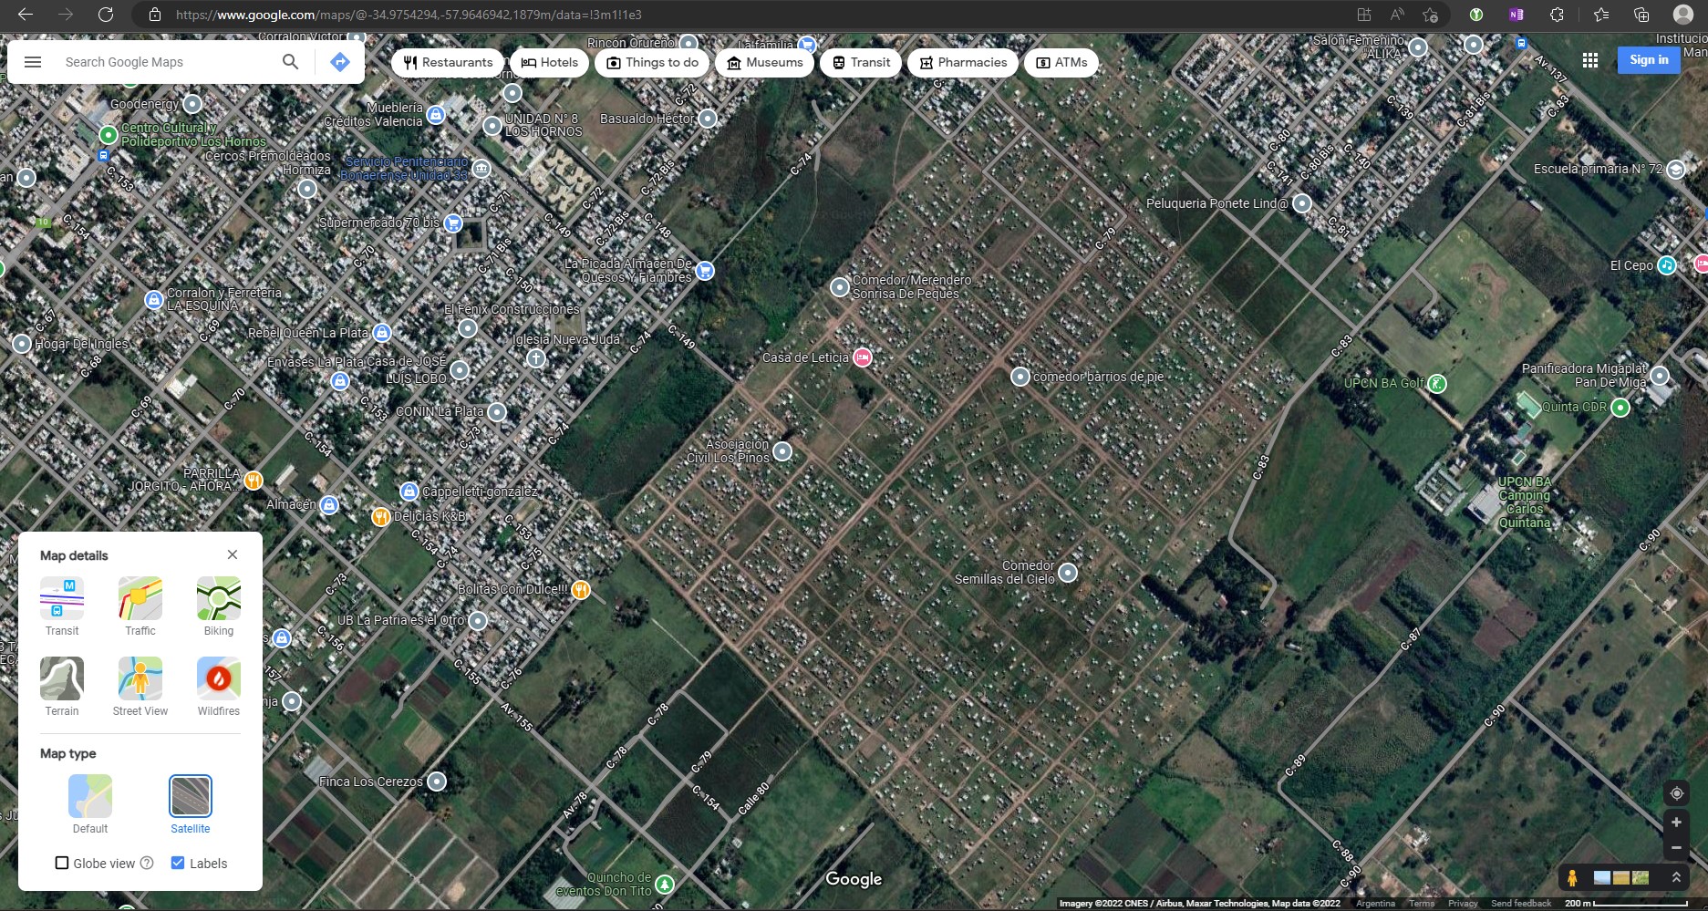Open the layers imagery thumbnails strip

(1621, 877)
